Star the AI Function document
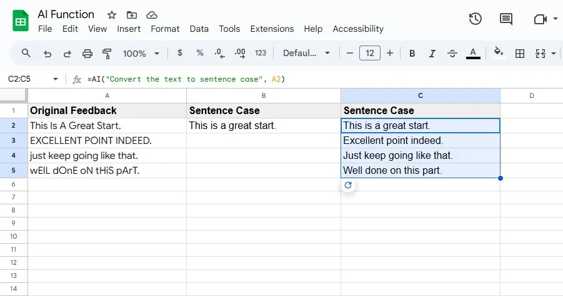The width and height of the screenshot is (563, 296). 112,14
